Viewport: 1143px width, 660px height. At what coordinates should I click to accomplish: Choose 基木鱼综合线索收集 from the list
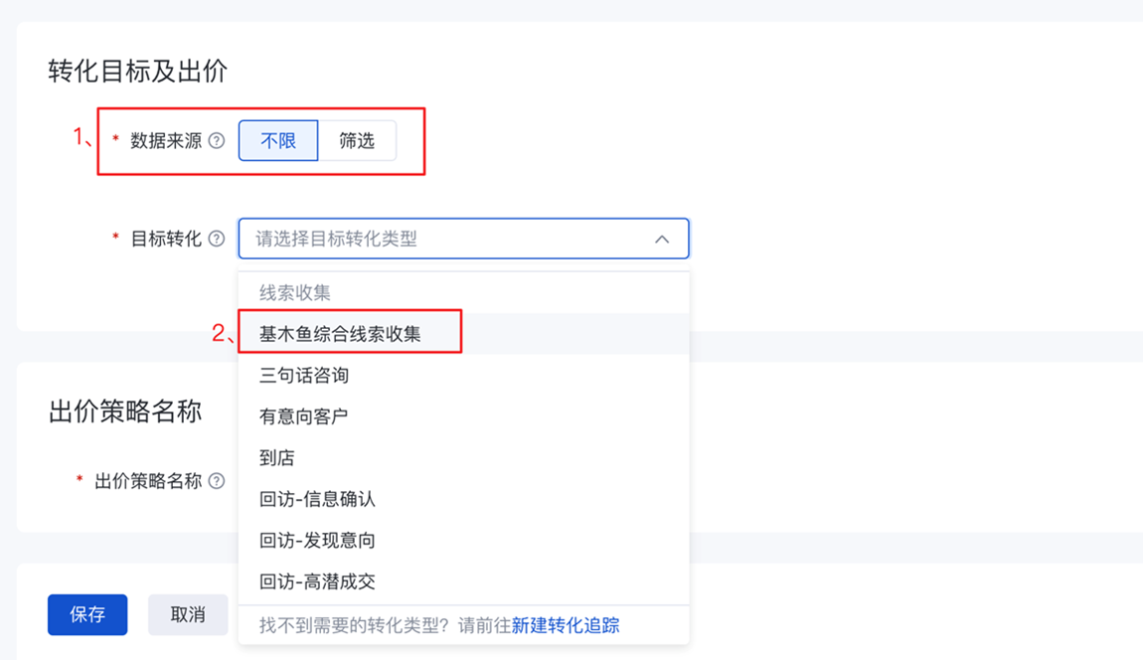pyautogui.click(x=340, y=334)
